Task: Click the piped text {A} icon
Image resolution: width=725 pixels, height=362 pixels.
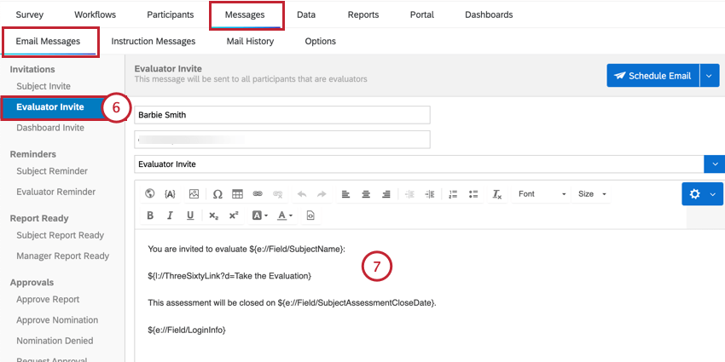Action: point(170,194)
